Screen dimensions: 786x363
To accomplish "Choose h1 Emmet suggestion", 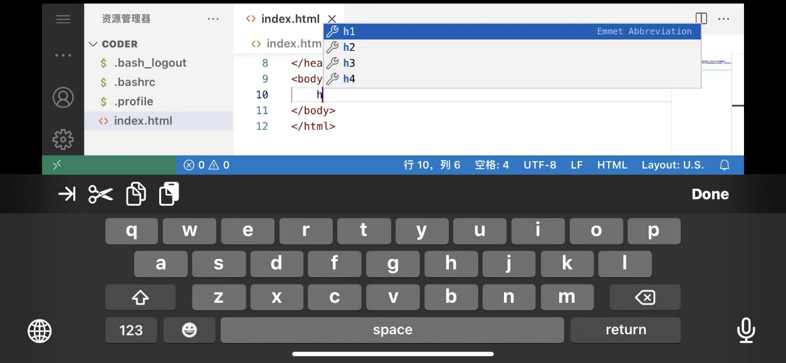I will (x=512, y=31).
